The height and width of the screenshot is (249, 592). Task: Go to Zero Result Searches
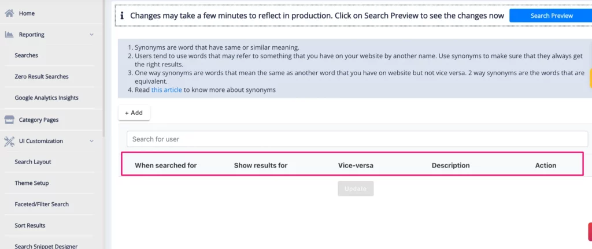tap(42, 76)
